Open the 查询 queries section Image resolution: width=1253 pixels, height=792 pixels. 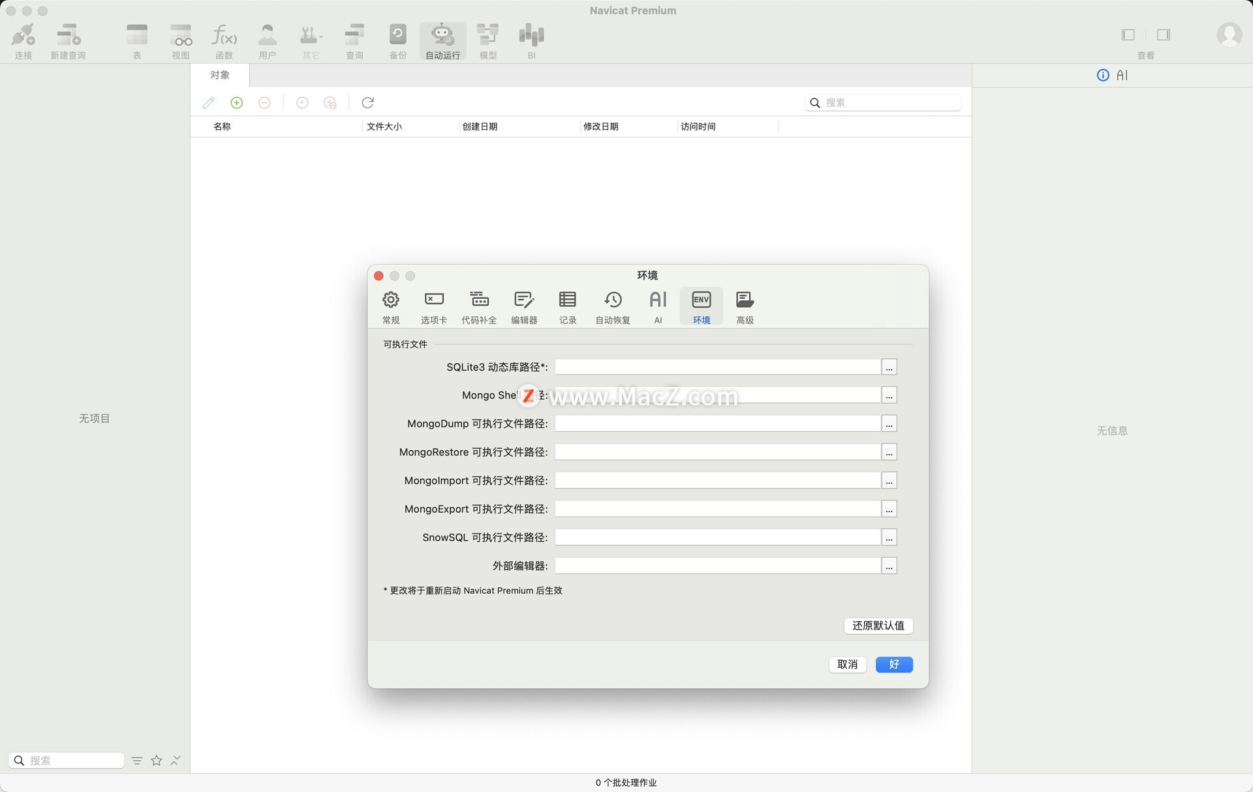(354, 41)
